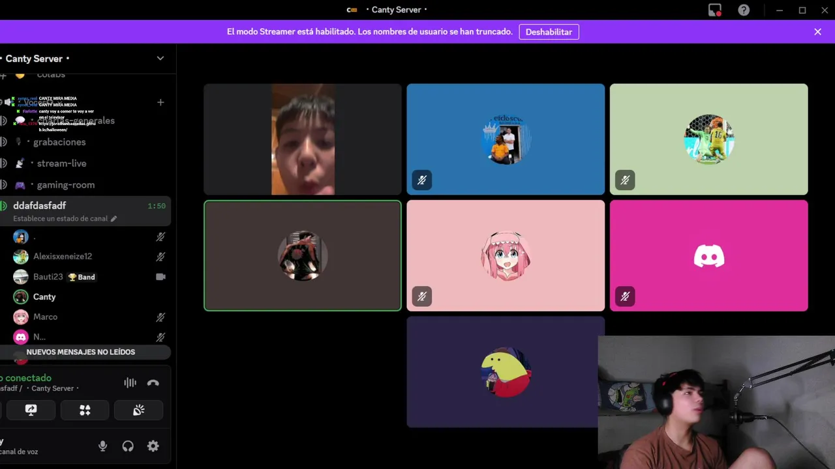Share your screen button
Image resolution: width=835 pixels, height=469 pixels.
point(31,410)
